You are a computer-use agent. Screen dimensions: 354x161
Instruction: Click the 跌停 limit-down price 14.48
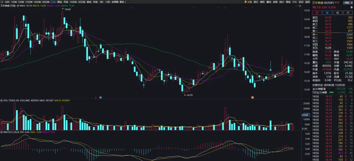click(x=349, y=52)
